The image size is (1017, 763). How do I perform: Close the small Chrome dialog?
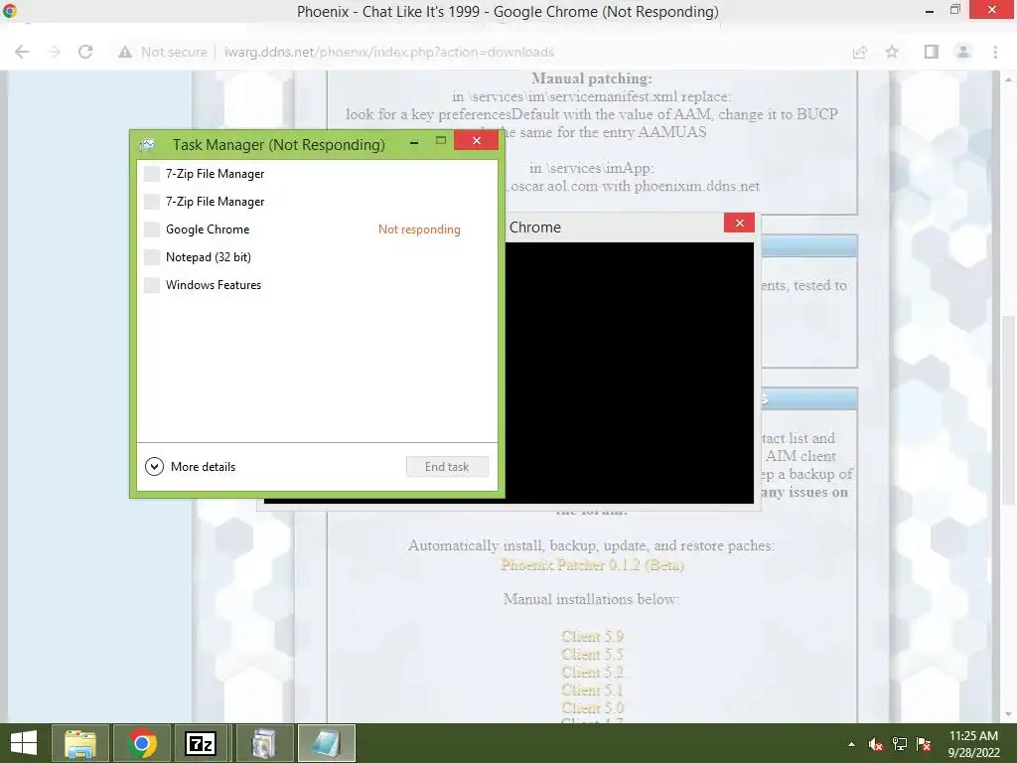coord(739,224)
